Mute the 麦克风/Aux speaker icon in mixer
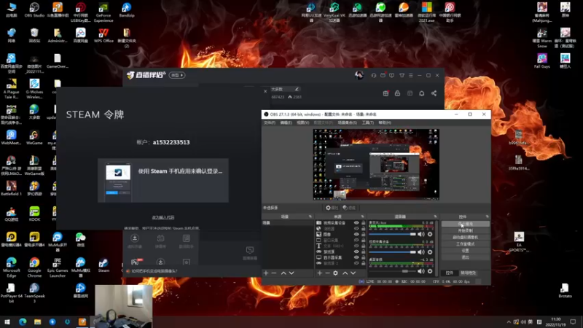 point(421,234)
